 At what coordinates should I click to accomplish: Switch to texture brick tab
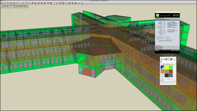click(x=171, y=59)
